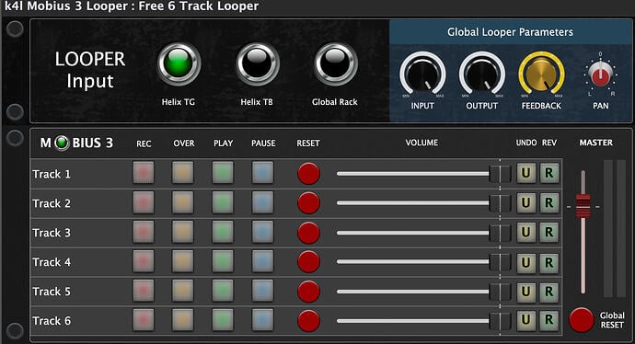Click the MASTER fader handle
635x344 pixels.
click(583, 206)
